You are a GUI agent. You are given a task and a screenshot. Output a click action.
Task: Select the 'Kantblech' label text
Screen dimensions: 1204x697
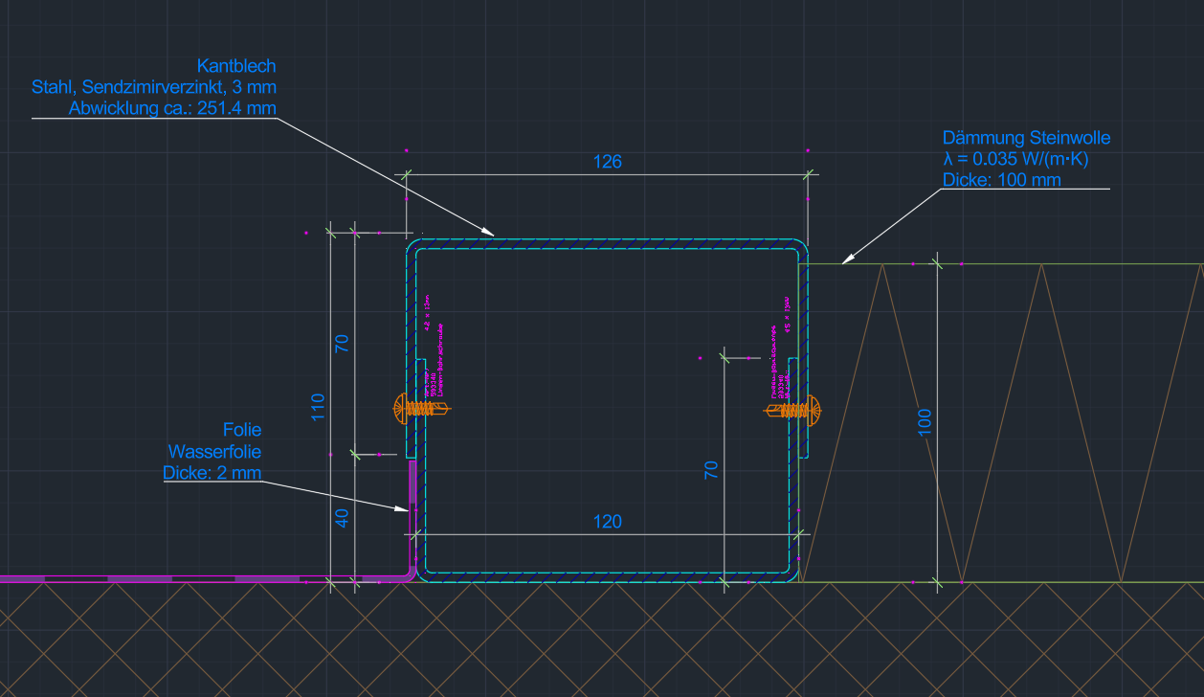(x=236, y=66)
